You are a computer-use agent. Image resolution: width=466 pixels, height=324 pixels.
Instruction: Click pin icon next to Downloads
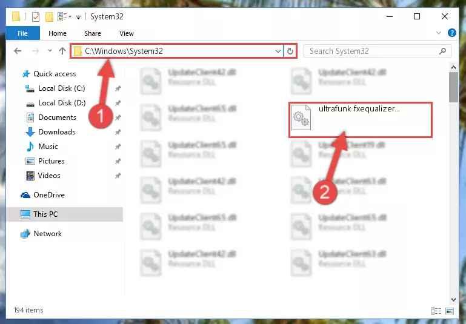(118, 132)
